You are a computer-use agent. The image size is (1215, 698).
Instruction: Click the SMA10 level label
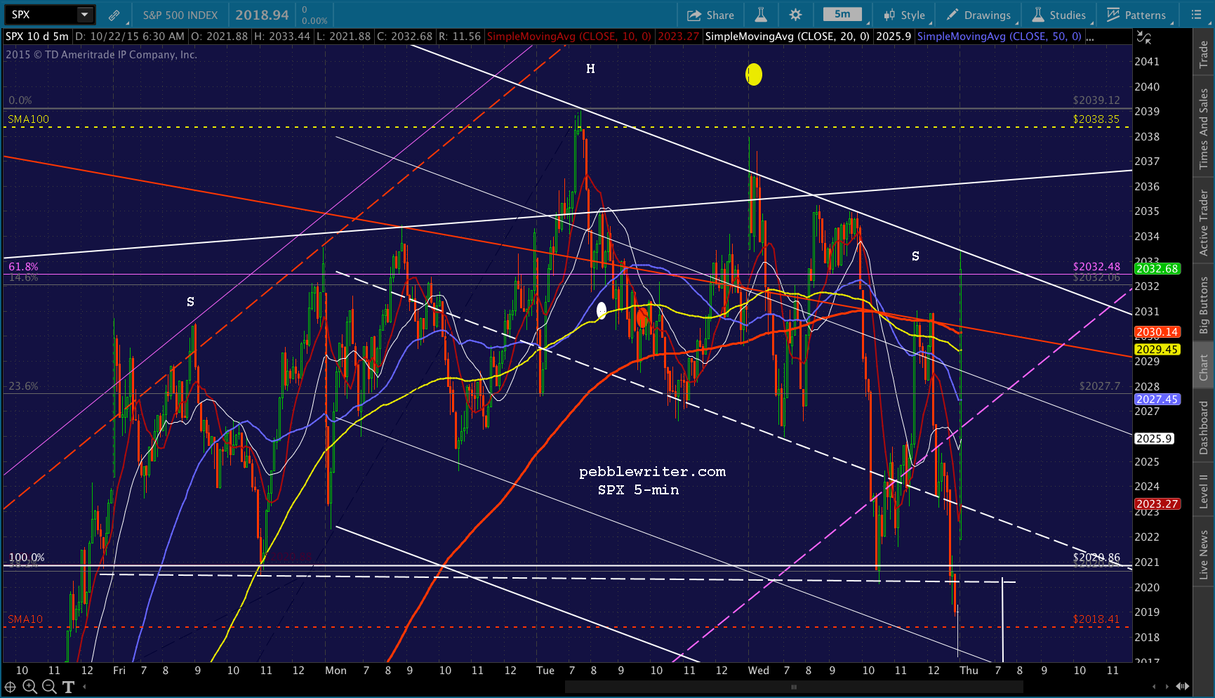click(25, 619)
